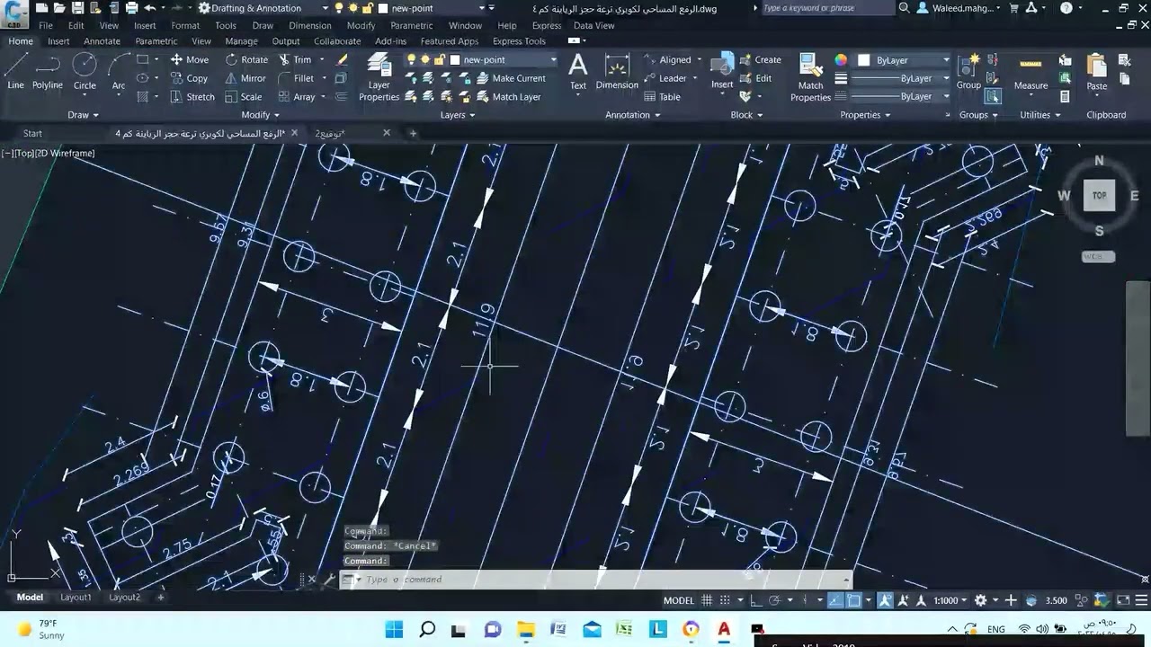Click Edit block button
Screen dimensions: 1151x647
(756, 78)
